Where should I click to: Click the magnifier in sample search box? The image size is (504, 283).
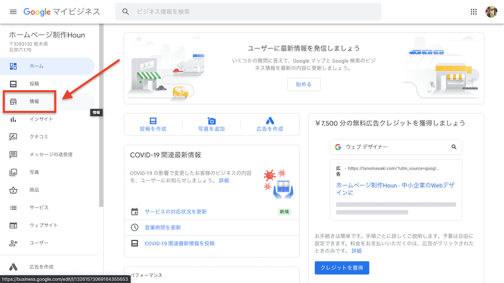click(x=454, y=147)
